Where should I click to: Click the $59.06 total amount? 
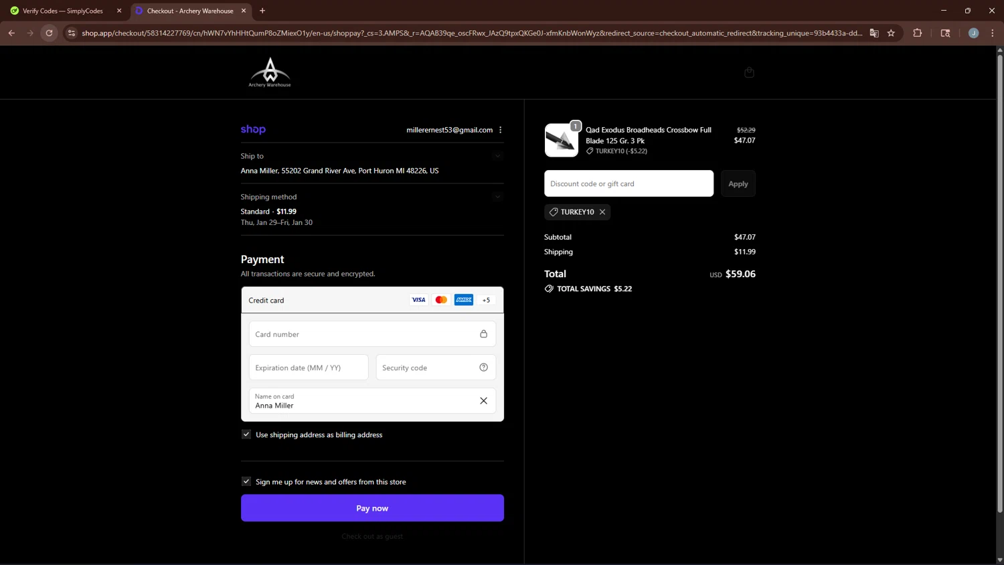[740, 274]
